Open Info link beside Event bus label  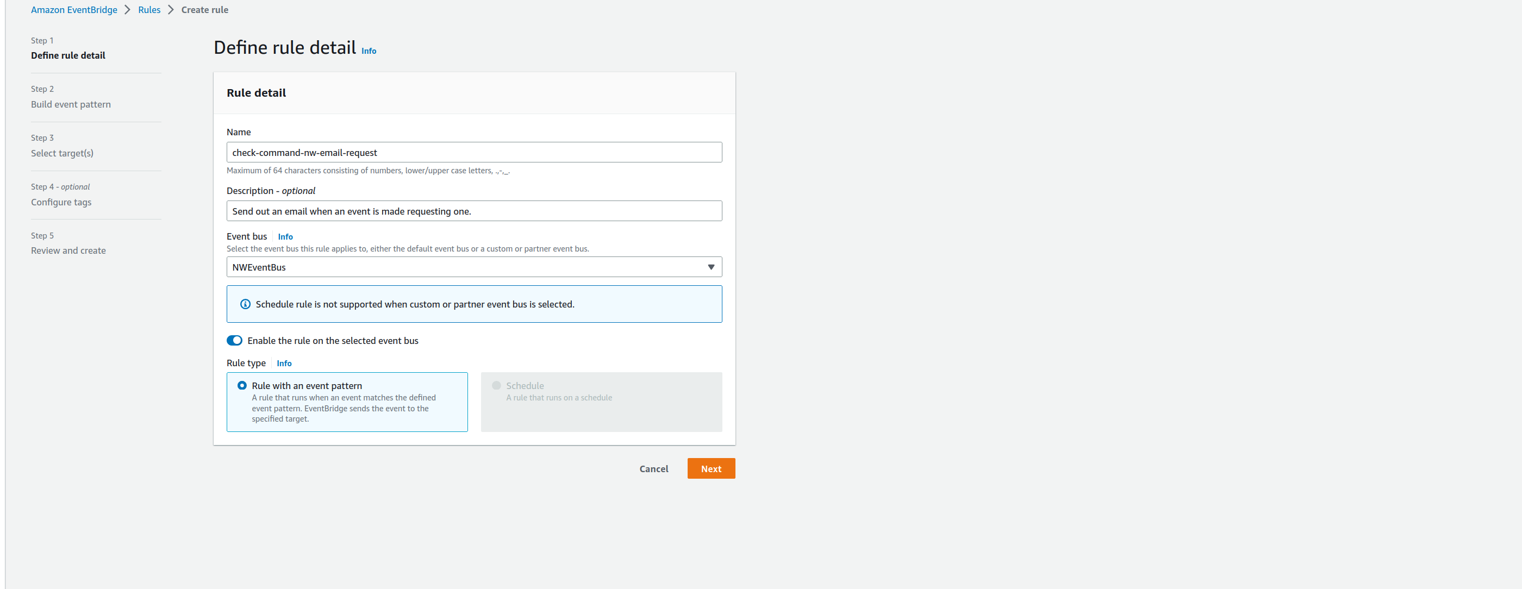coord(285,237)
